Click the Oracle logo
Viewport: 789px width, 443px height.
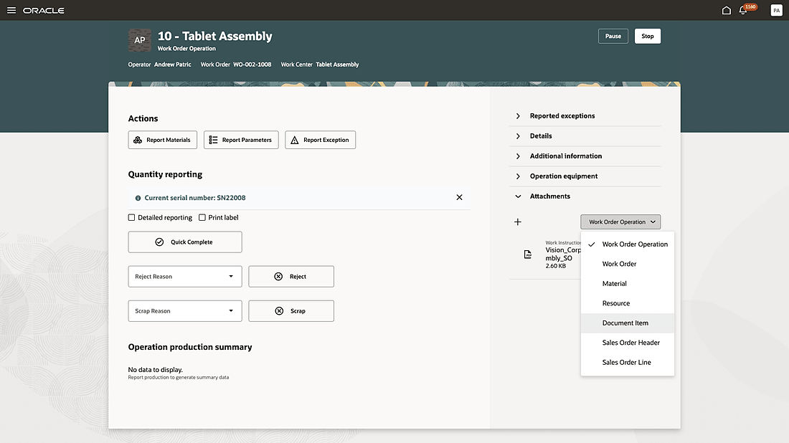click(44, 11)
